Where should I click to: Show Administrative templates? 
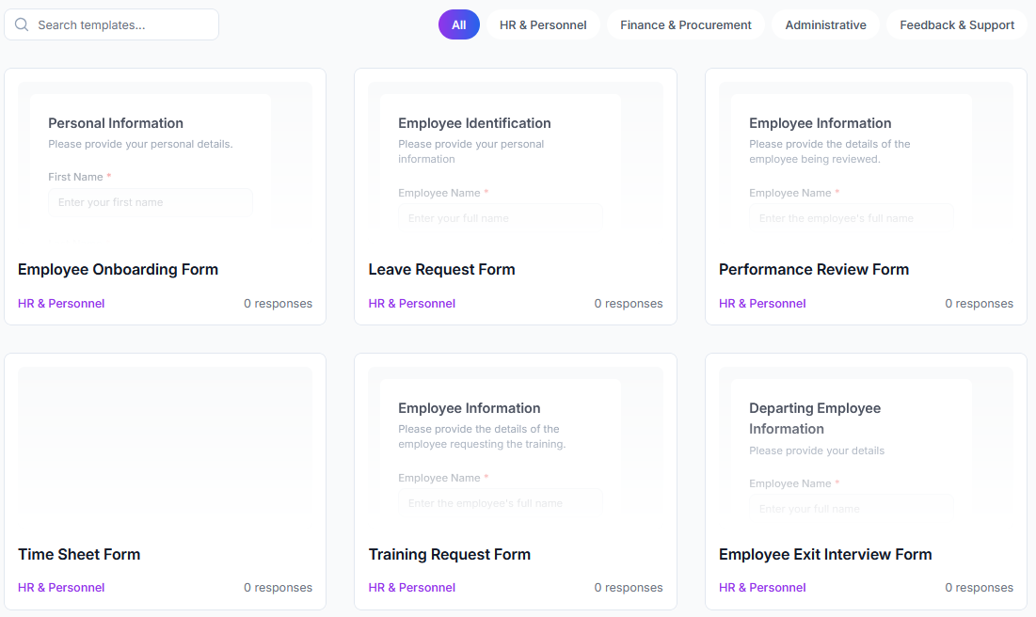825,25
